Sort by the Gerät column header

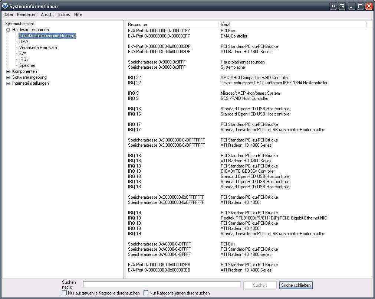coord(292,25)
